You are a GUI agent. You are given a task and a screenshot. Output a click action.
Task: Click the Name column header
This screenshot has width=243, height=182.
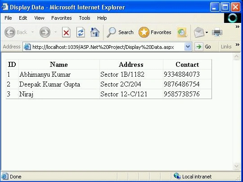[x=59, y=65]
